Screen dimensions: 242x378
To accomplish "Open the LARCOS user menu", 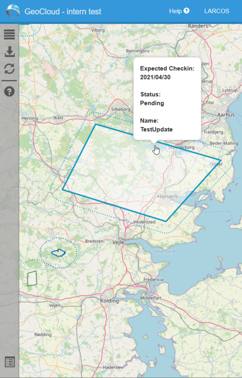I will tap(216, 11).
